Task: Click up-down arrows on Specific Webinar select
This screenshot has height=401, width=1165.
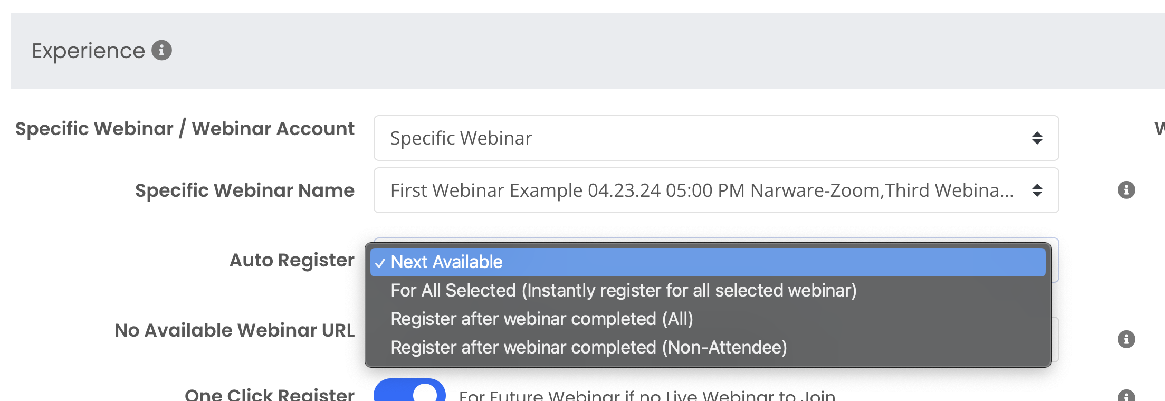Action: pos(1037,138)
